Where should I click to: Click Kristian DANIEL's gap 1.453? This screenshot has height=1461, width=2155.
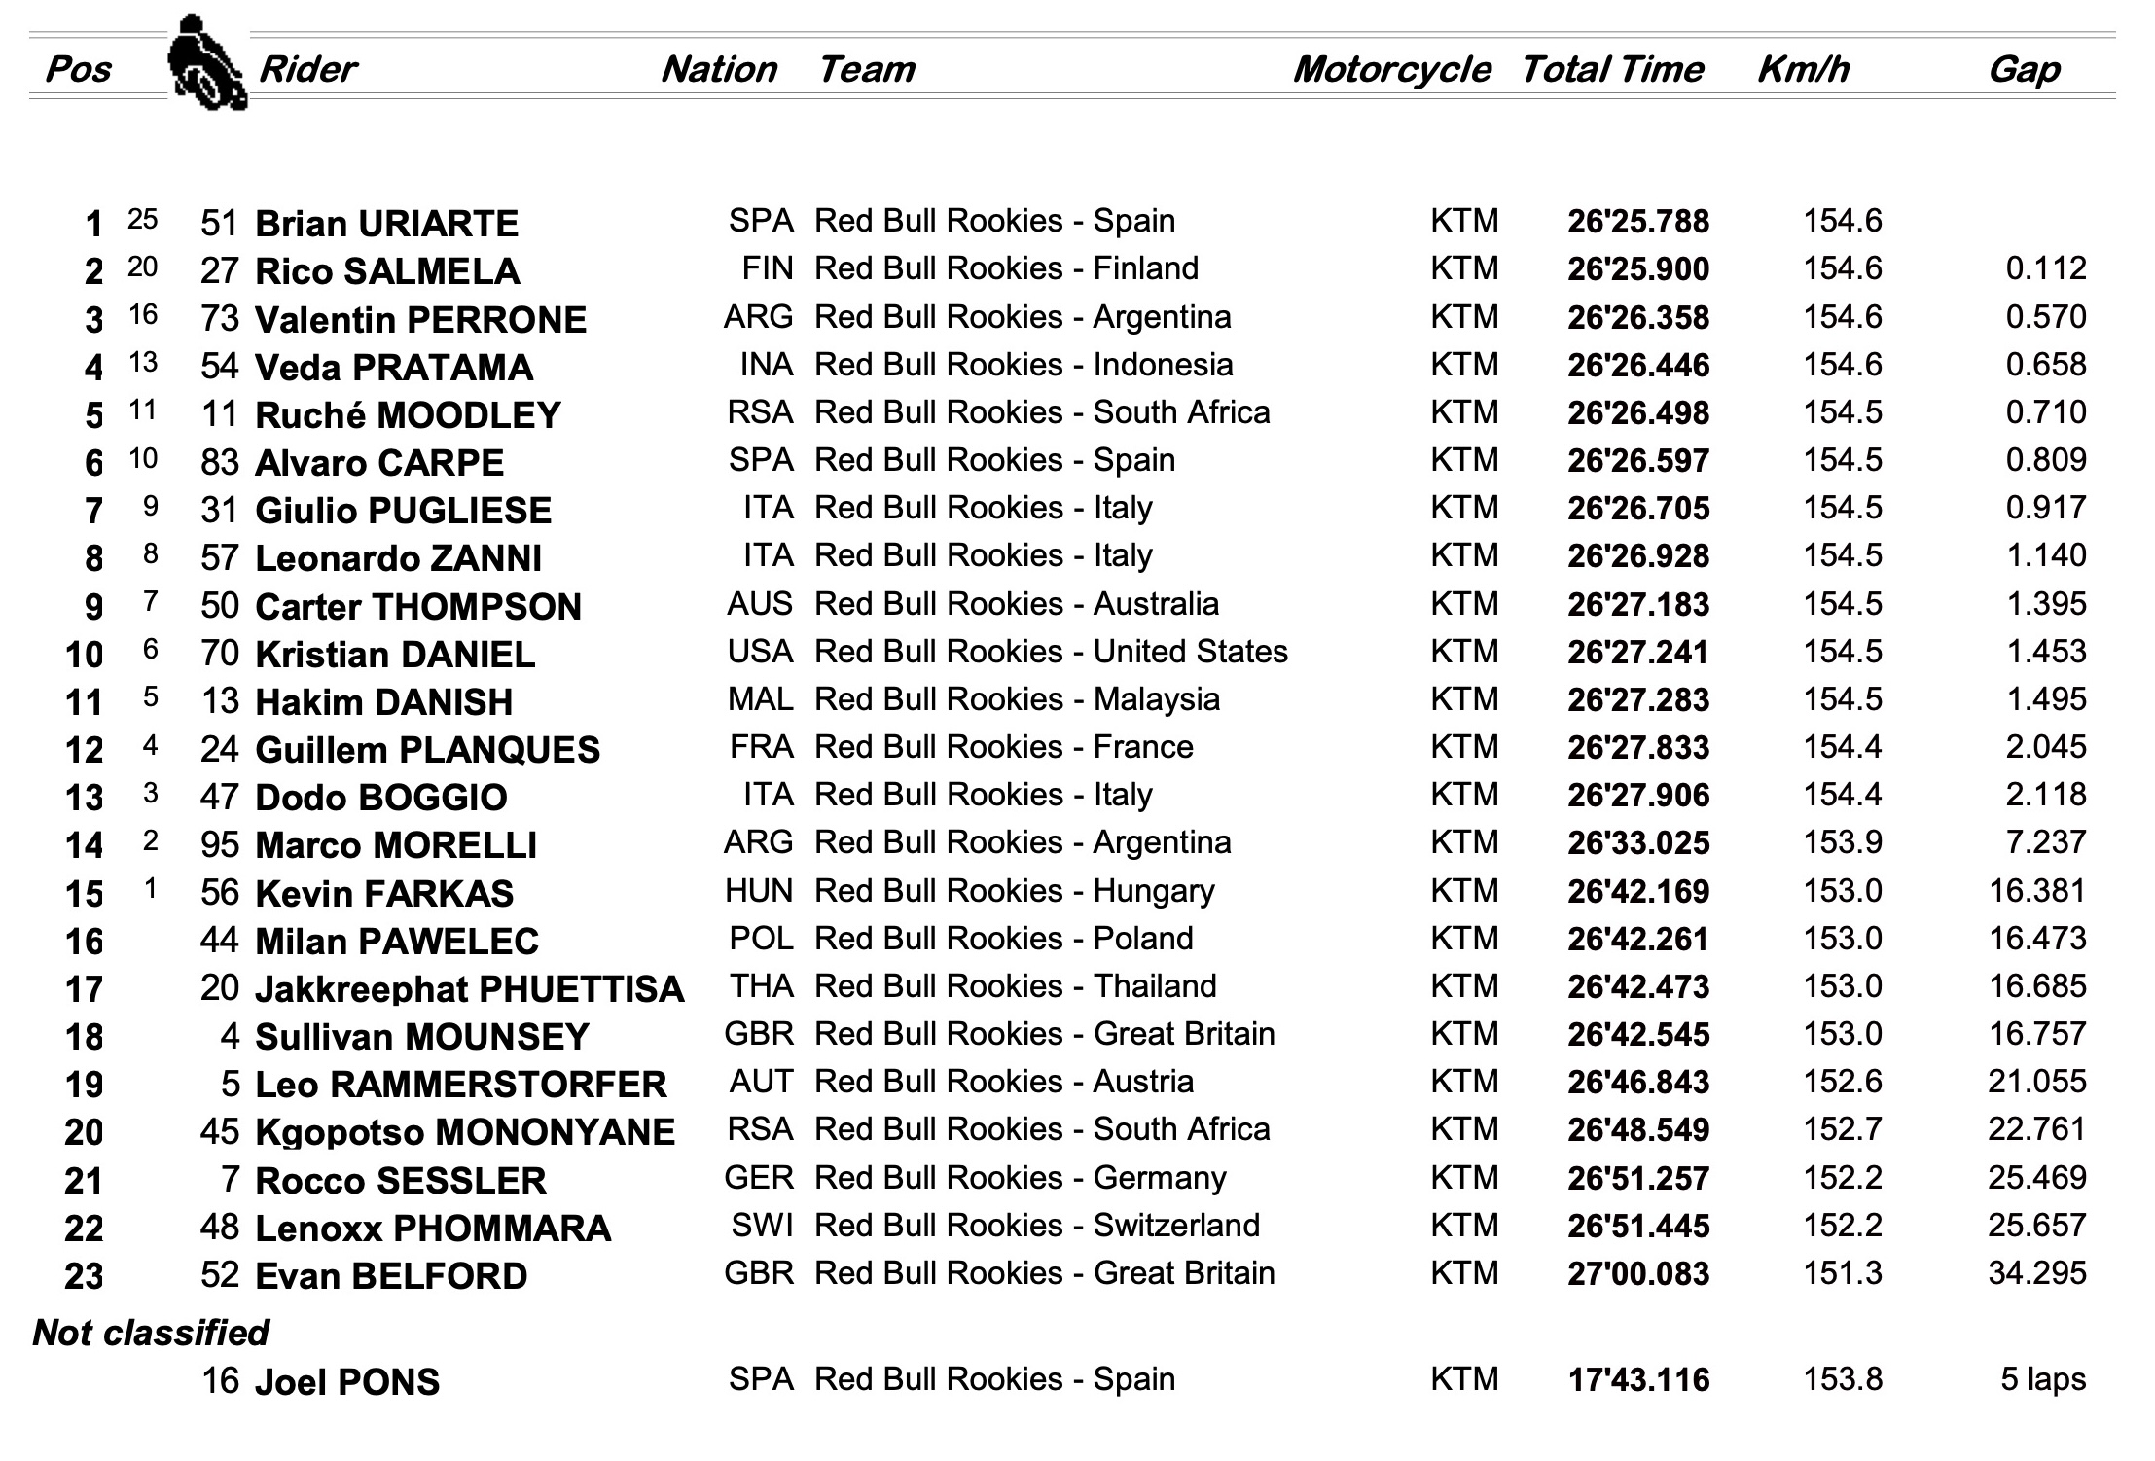2046,652
